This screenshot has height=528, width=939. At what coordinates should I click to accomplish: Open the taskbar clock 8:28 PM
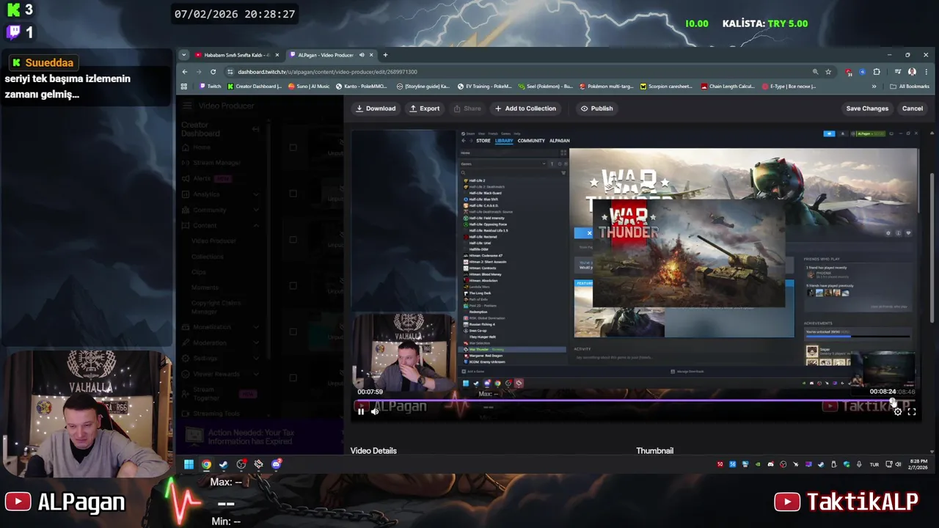pos(918,464)
